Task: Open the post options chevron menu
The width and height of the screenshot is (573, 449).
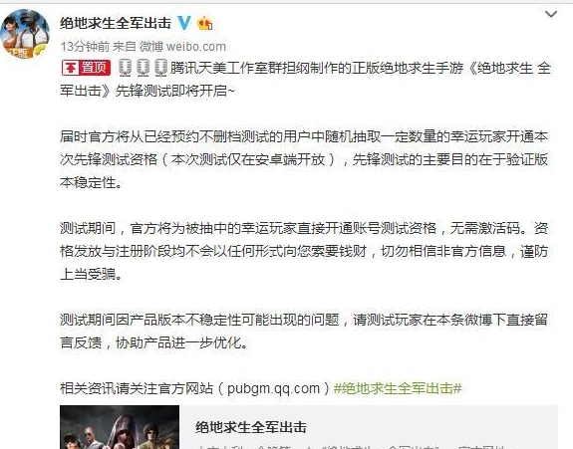Action: pos(551,15)
